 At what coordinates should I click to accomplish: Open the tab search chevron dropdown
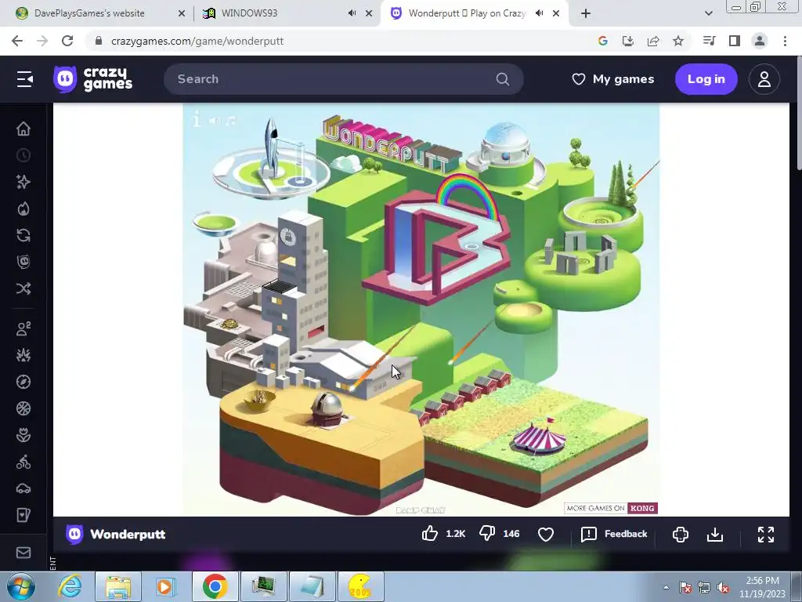(708, 13)
